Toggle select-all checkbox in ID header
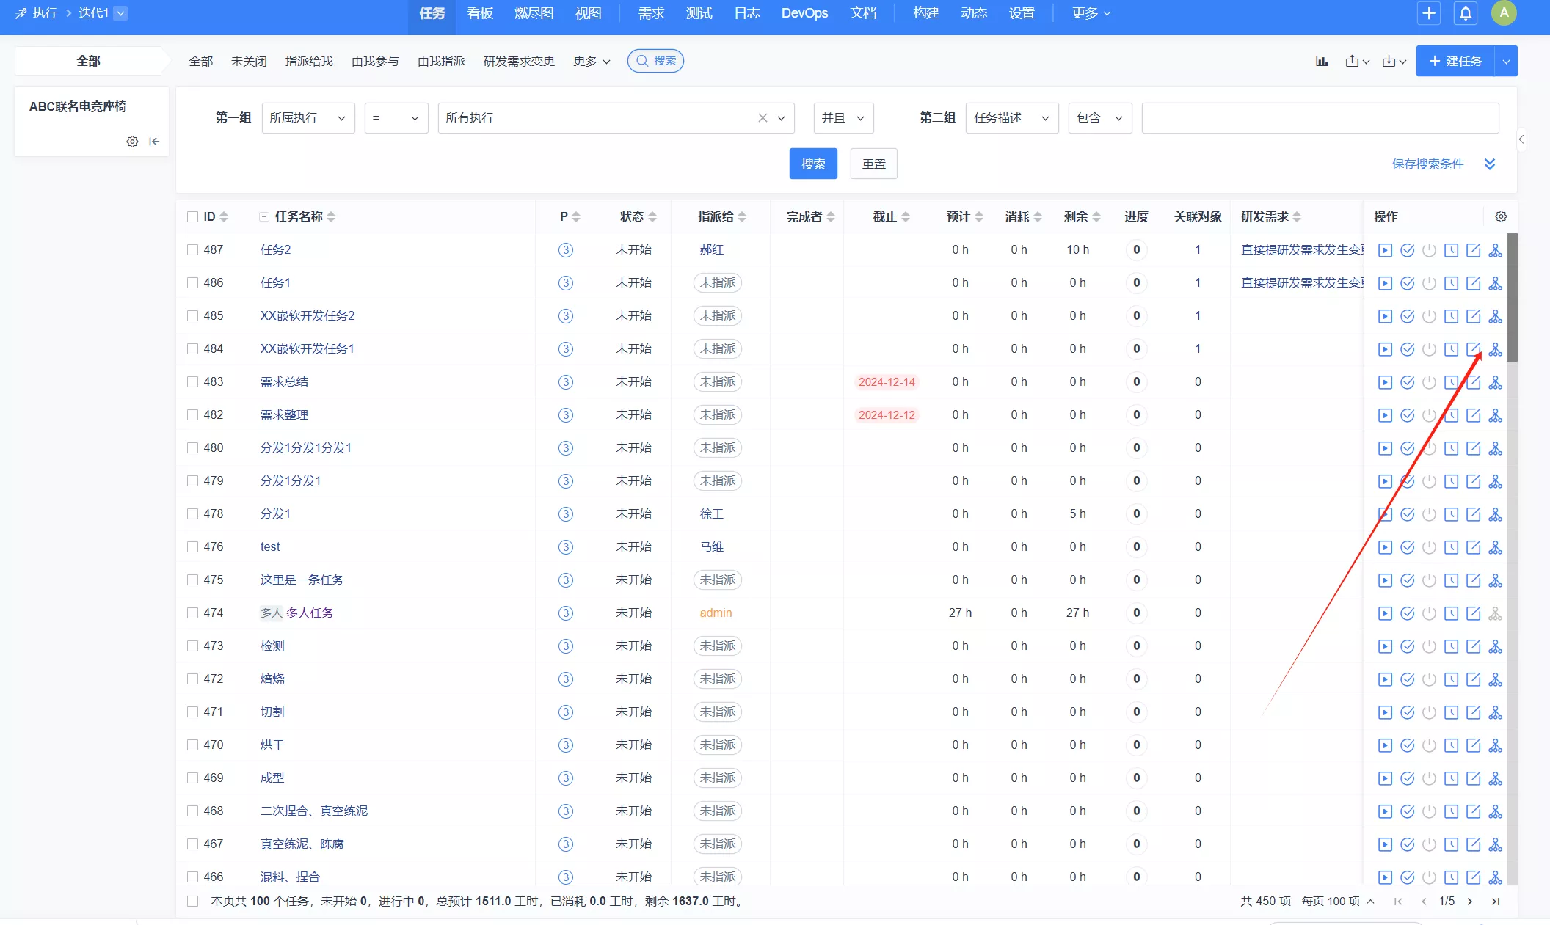1550x925 pixels. [x=192, y=216]
